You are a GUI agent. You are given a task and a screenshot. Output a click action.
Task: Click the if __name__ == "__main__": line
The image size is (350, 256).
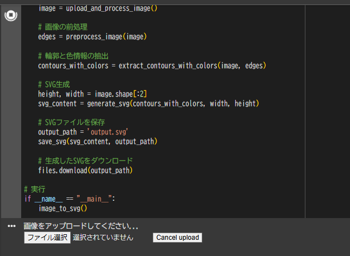(70, 199)
